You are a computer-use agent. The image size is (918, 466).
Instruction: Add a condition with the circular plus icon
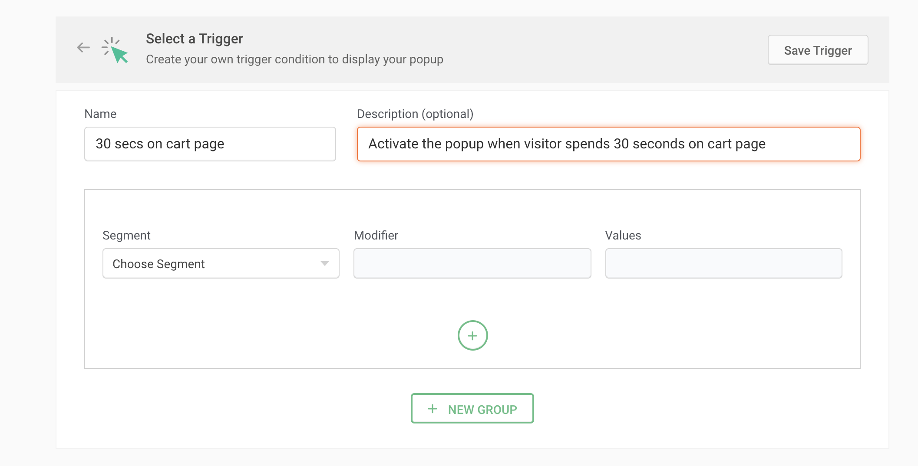pyautogui.click(x=472, y=335)
